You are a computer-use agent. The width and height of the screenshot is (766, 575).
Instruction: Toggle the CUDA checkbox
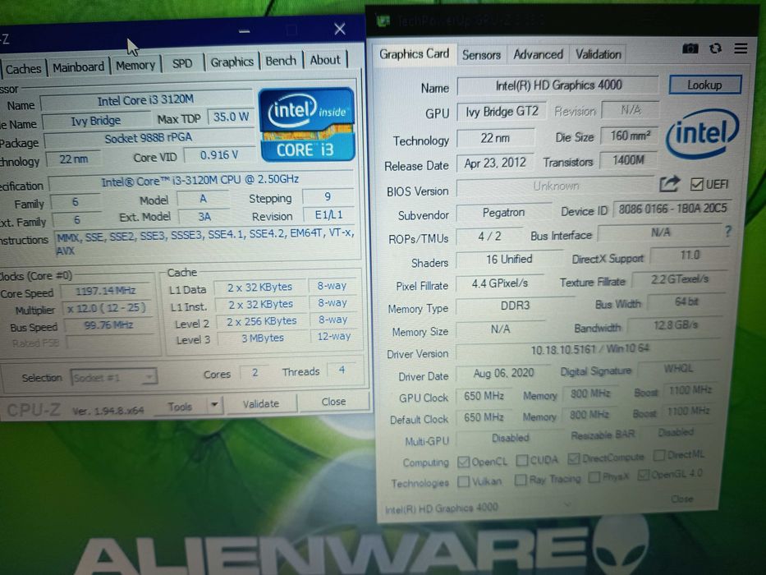521,460
